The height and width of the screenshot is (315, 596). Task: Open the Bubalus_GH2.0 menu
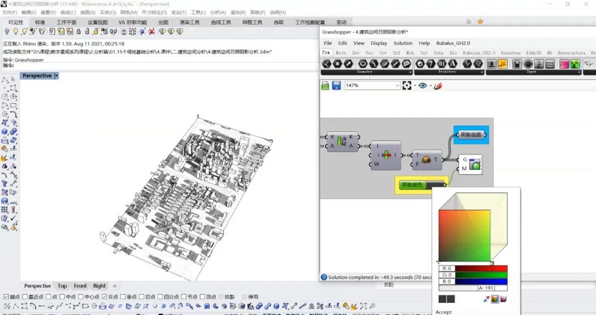click(453, 43)
